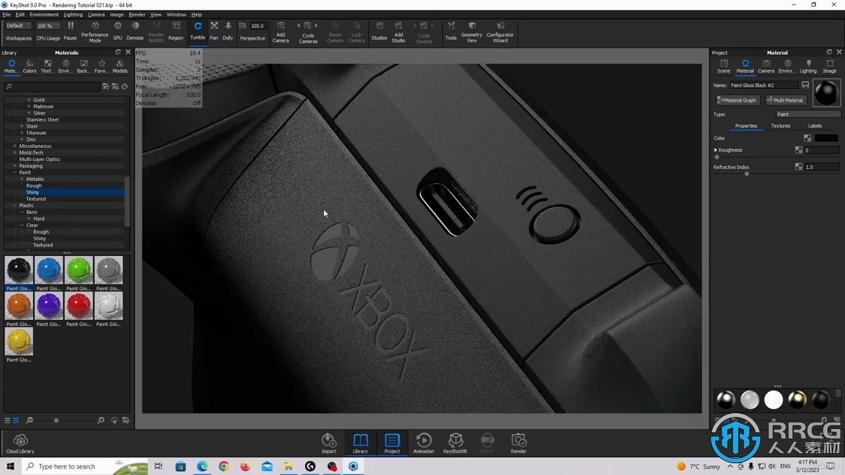
Task: Switch to the library Colors tab
Action: tap(30, 67)
